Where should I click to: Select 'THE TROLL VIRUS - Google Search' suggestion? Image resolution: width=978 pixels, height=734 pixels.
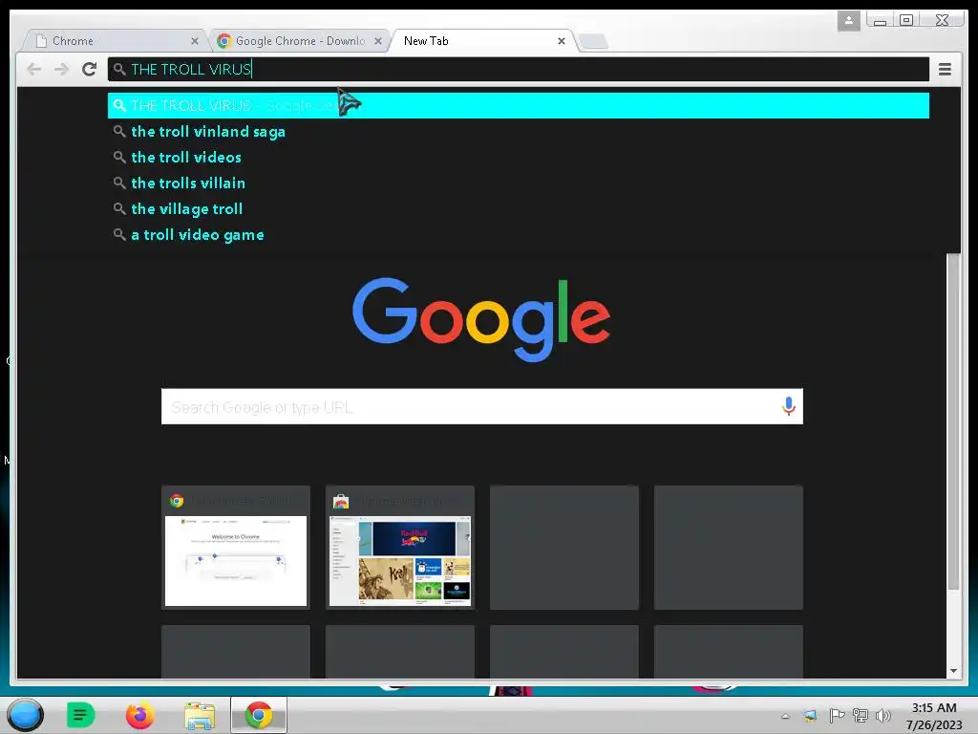pos(519,105)
